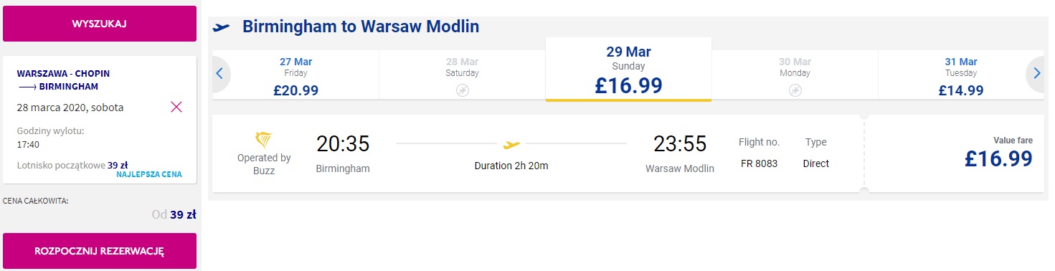Open the Warszawa - Chopin to Birmingham route heading
Screen dimensions: 1055x271
click(x=63, y=80)
